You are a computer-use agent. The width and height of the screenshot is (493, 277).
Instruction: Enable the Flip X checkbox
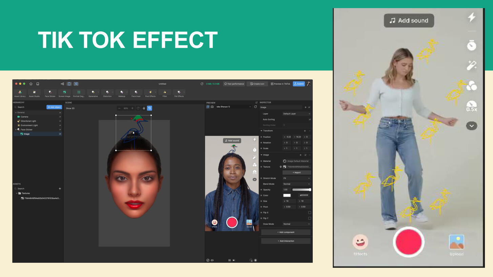(x=309, y=213)
